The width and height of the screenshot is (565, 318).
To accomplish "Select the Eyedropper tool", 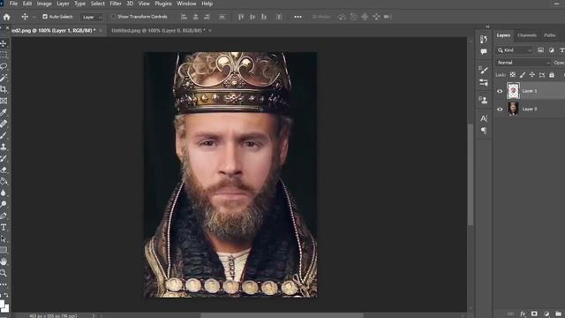I will tap(4, 112).
